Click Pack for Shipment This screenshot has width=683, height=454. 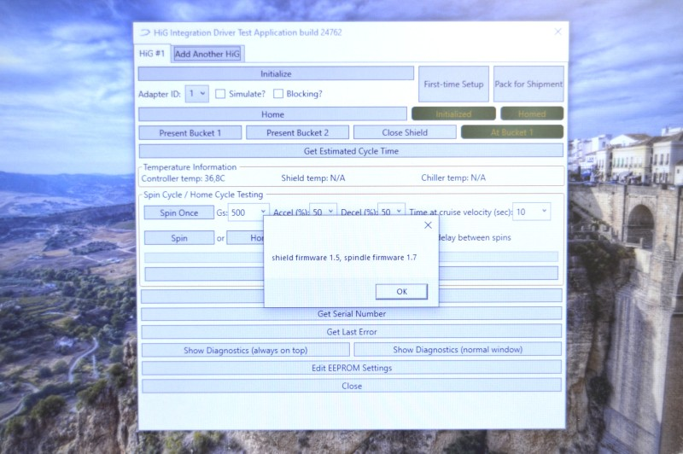pyautogui.click(x=528, y=84)
